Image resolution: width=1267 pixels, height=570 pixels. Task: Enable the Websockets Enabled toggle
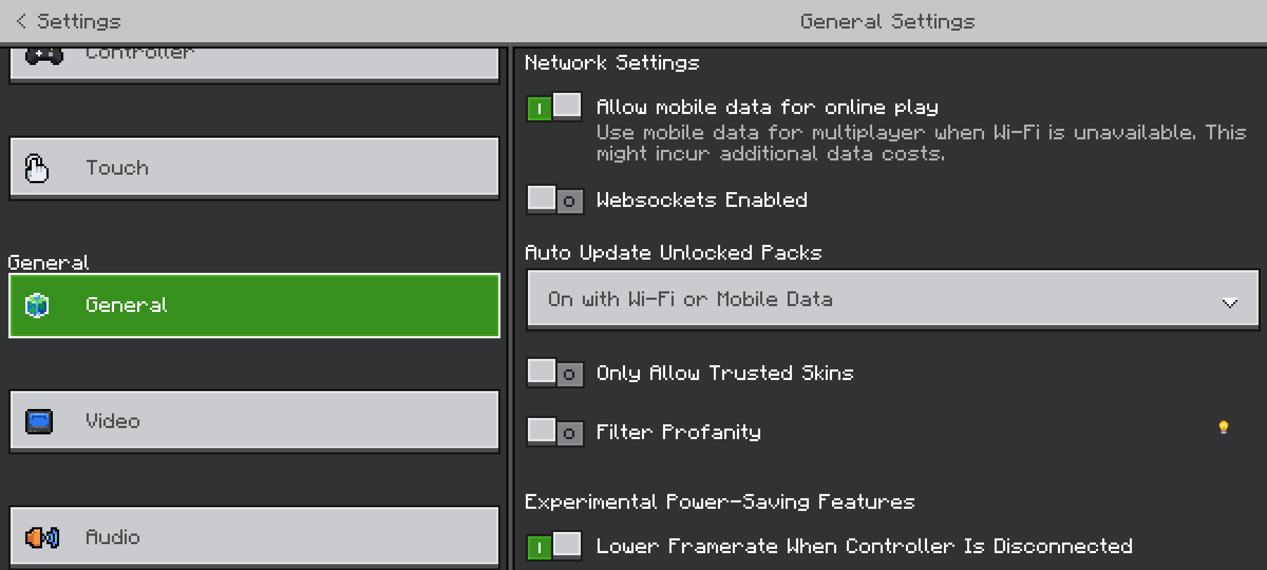[x=554, y=200]
